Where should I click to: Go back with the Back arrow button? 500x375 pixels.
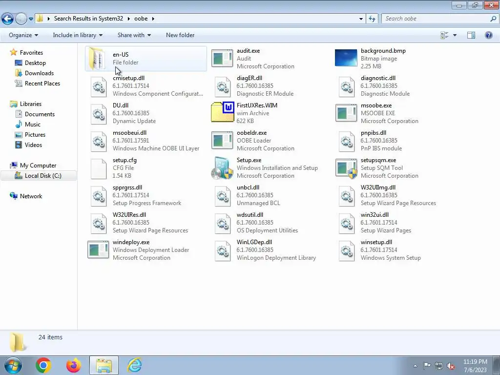8,19
